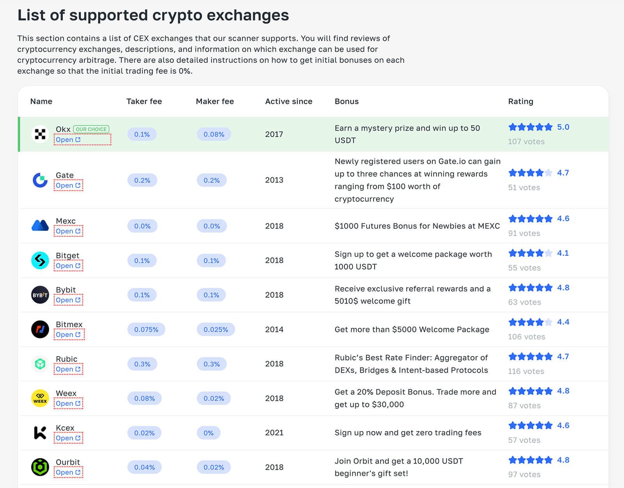Click the Weex yellow logo icon
This screenshot has width=624, height=488.
40,398
